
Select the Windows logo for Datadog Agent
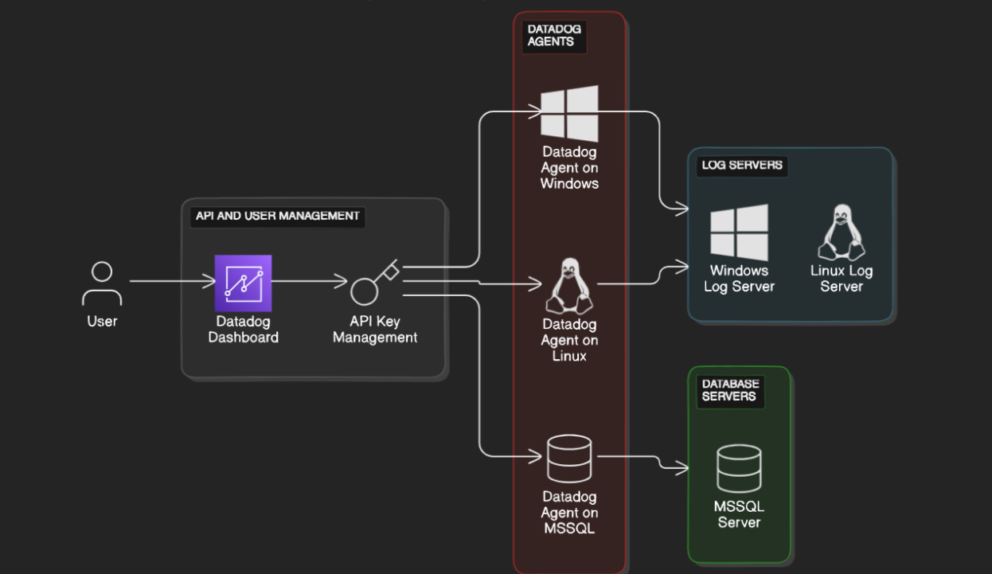click(x=569, y=114)
